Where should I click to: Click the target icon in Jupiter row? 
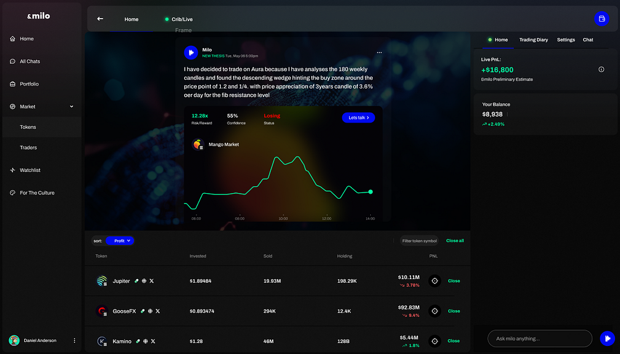pyautogui.click(x=435, y=281)
